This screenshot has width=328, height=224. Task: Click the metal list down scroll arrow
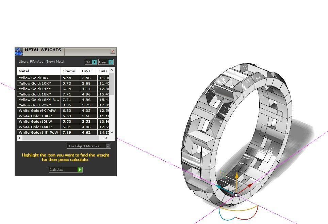112,132
